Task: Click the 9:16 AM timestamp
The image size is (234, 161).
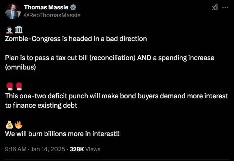Action: coord(15,149)
